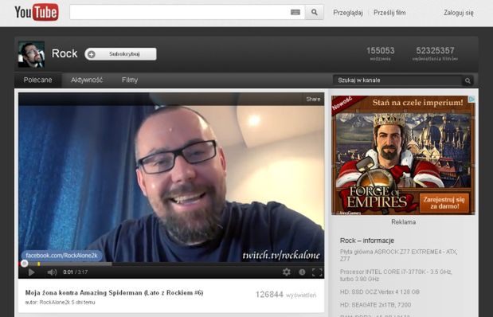Image resolution: width=493 pixels, height=317 pixels.
Task: Open the Forge of Empires advertisement
Action: pyautogui.click(x=403, y=155)
